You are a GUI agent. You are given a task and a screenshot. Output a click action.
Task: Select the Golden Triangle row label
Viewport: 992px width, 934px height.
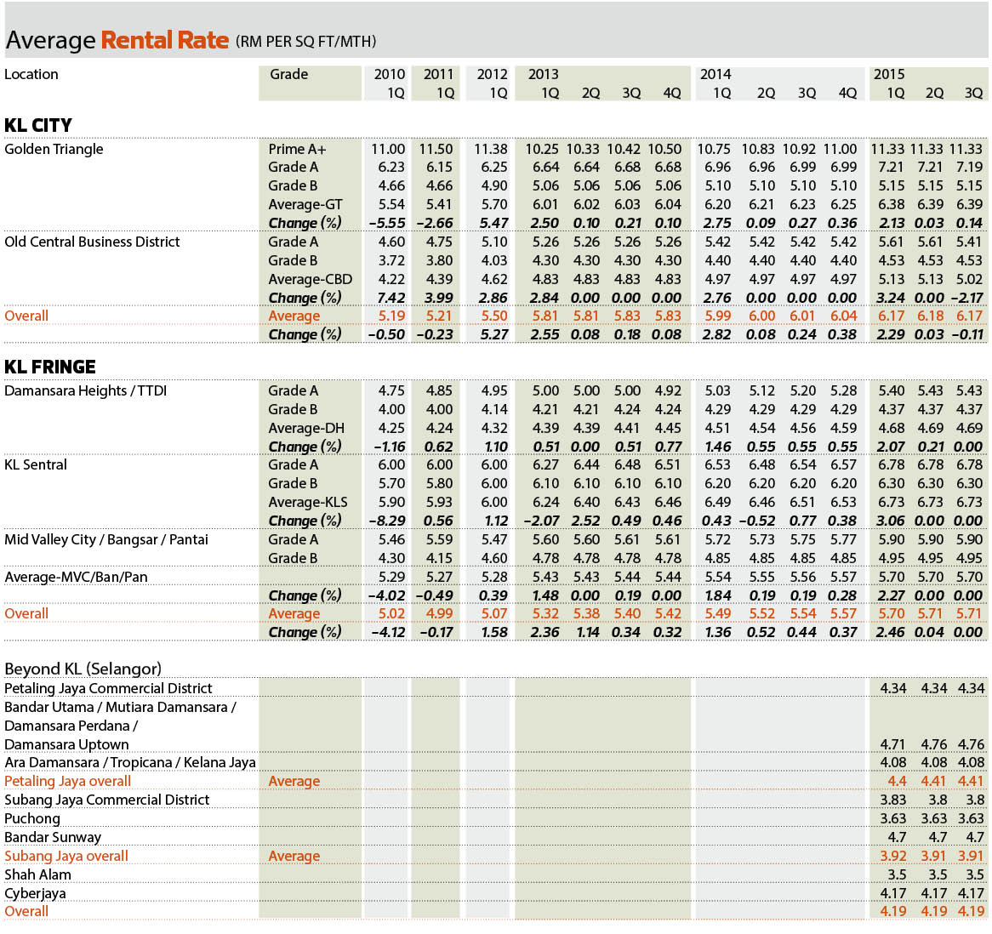54,149
